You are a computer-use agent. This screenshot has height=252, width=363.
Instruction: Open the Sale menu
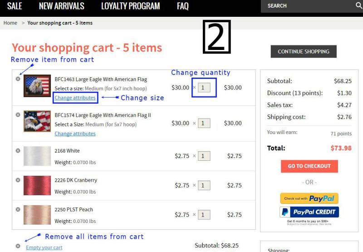pyautogui.click(x=15, y=6)
